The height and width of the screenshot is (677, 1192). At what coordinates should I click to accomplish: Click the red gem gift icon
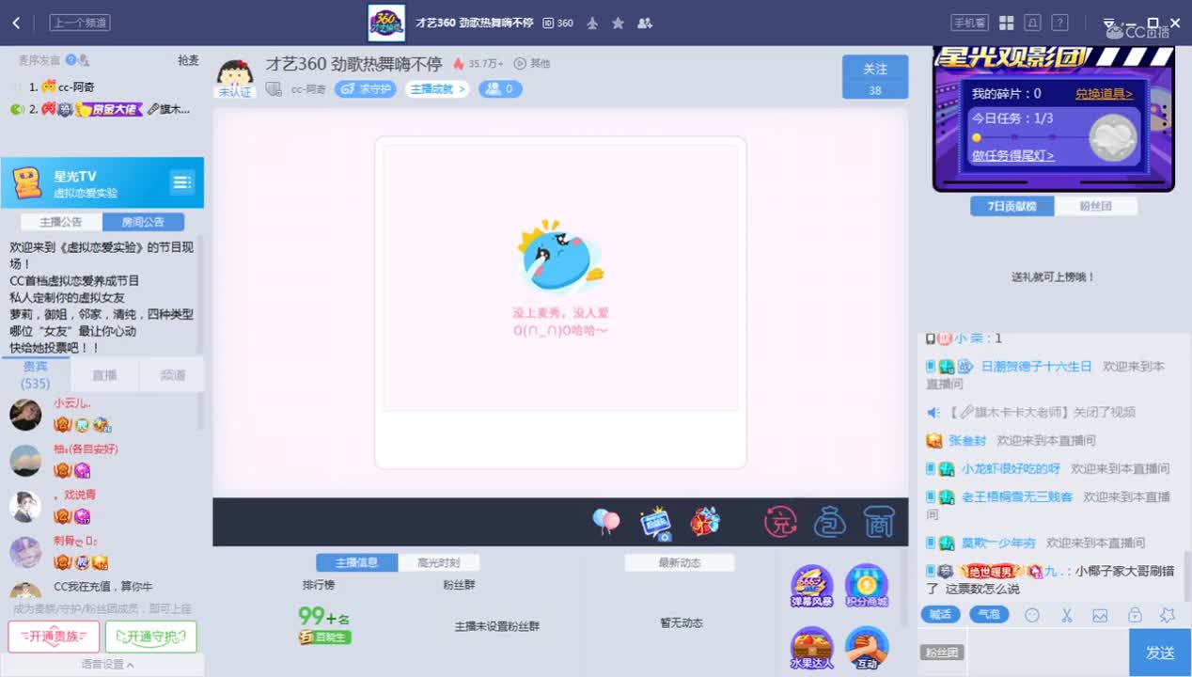tap(705, 522)
